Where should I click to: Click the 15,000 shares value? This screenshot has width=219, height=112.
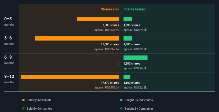(110, 44)
